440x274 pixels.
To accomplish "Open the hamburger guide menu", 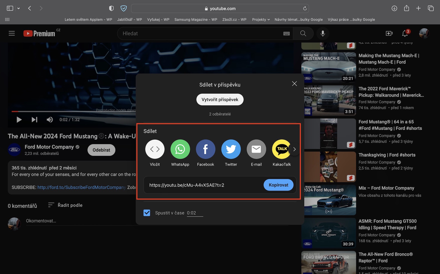I will 12,33.
